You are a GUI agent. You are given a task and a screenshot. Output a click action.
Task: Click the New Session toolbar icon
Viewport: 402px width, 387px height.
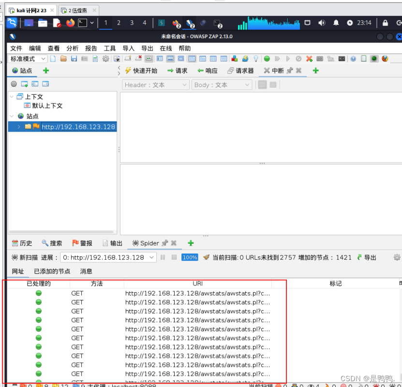[x=53, y=59]
